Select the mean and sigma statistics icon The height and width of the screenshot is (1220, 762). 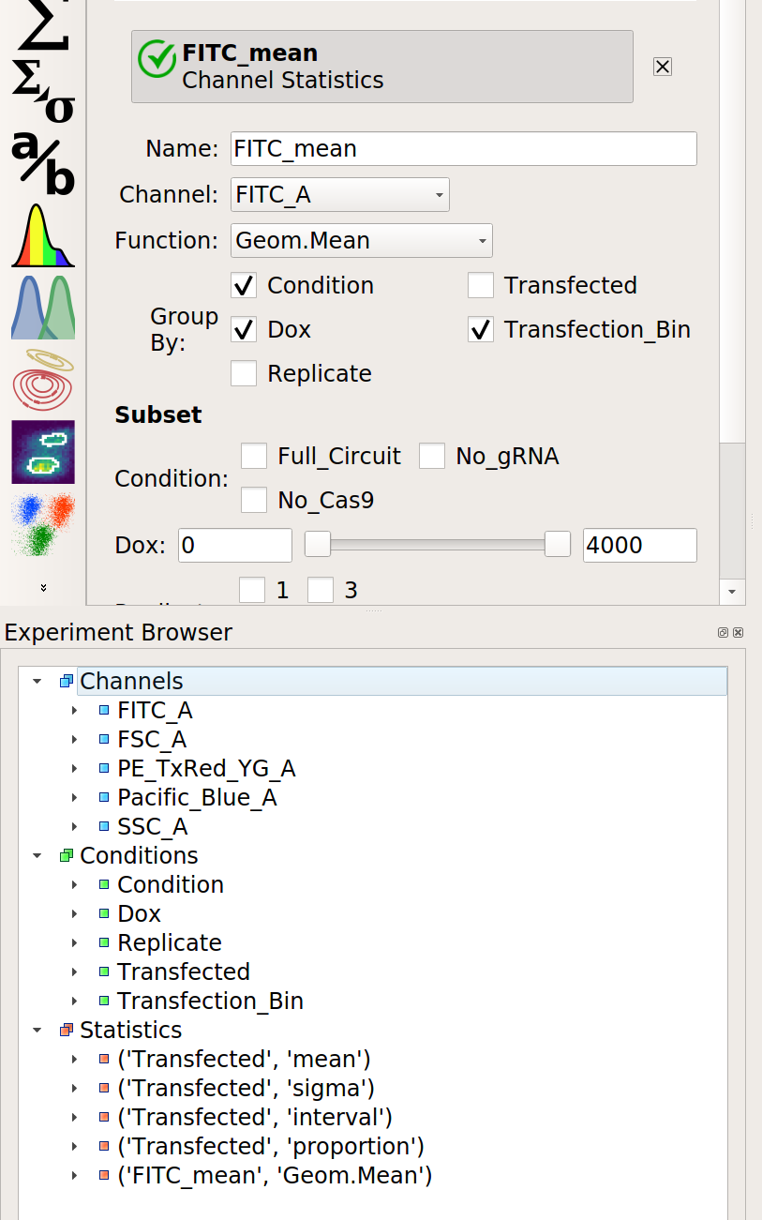(43, 92)
